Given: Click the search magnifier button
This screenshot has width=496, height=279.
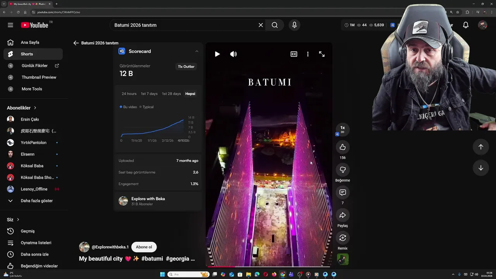Looking at the screenshot, I should point(275,25).
